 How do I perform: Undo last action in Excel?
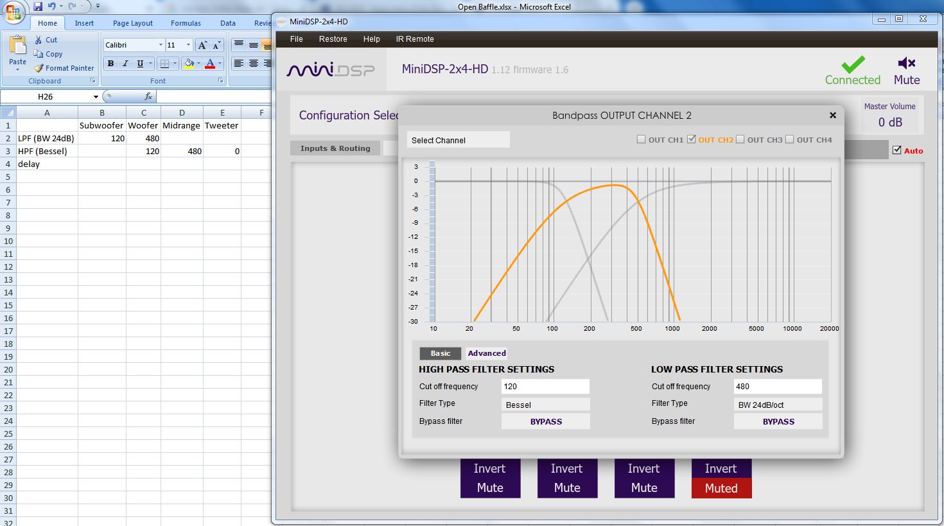pos(51,6)
